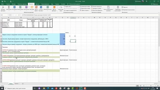Open Remove Arrows dropdown arrow

(89, 10)
